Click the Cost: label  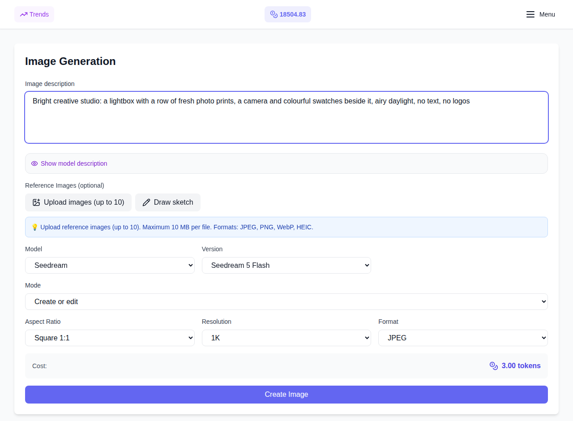pos(39,366)
